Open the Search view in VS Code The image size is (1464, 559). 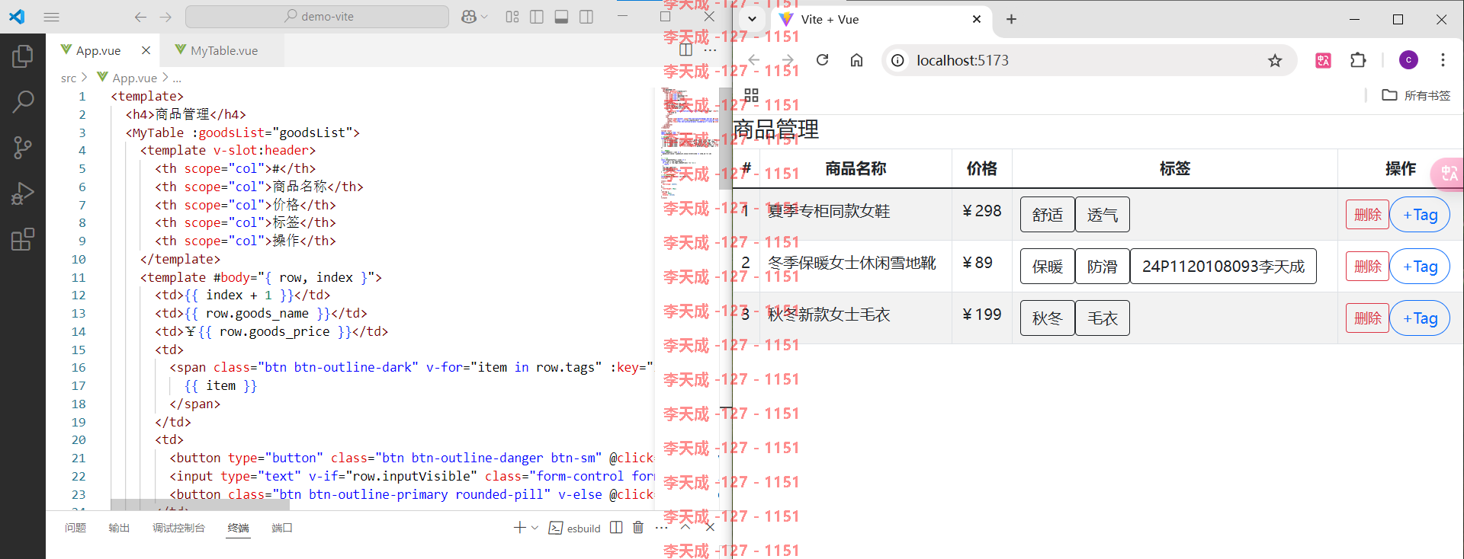coord(23,101)
